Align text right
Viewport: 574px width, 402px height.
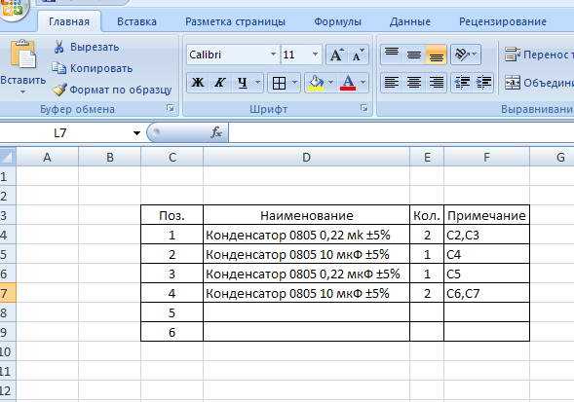(436, 83)
